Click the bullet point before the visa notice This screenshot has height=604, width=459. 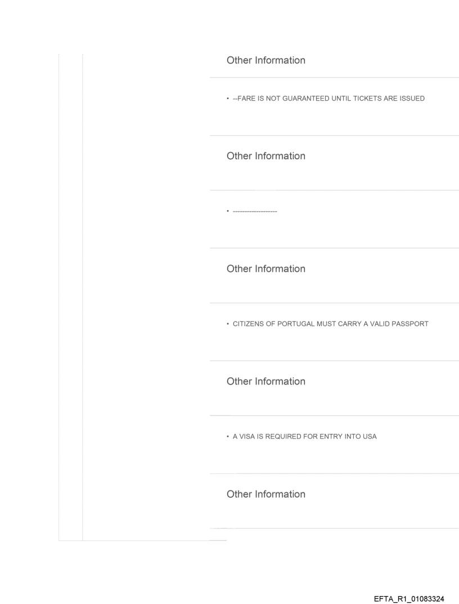(x=227, y=436)
